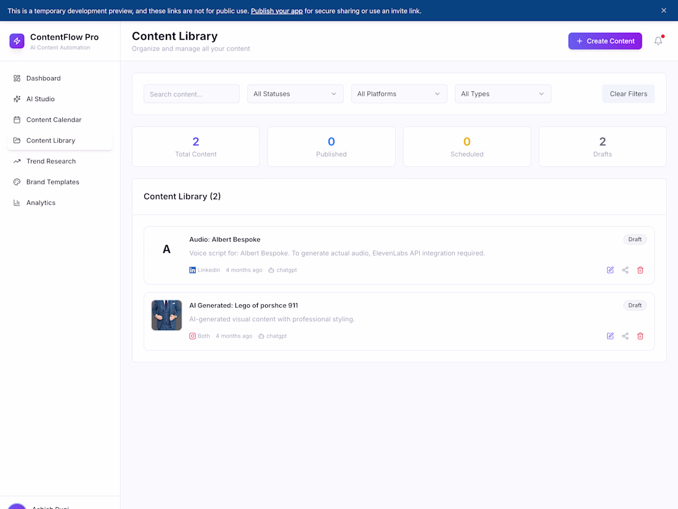This screenshot has height=509, width=678.
Task: Open the All Platforms dropdown
Action: tap(399, 94)
